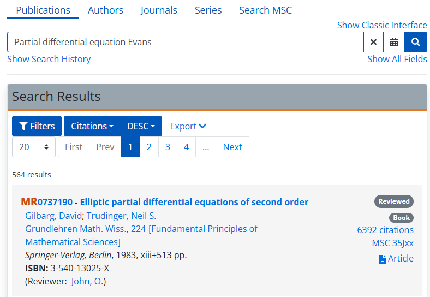Go to results page 4
This screenshot has width=430, height=297.
point(186,147)
